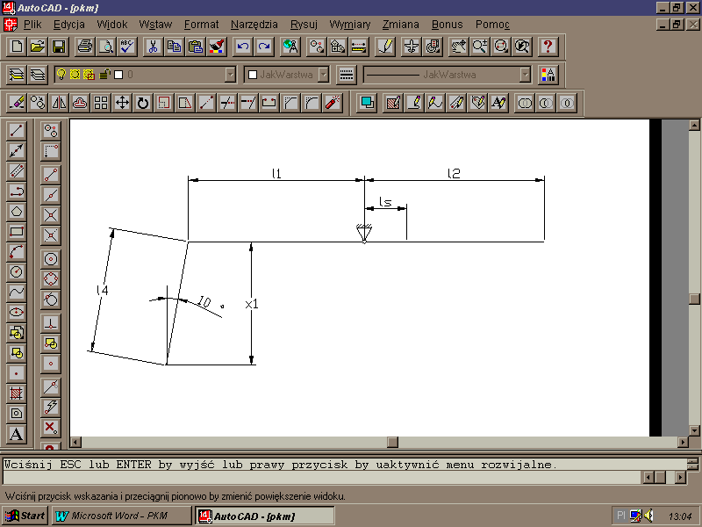
Task: Choose the Snap to Perpendicular osnap icon
Action: point(51,322)
